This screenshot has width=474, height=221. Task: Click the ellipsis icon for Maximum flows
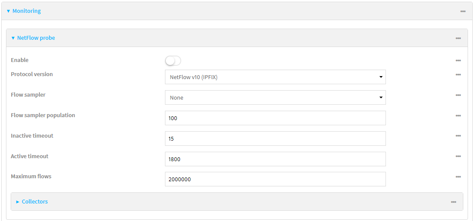coord(458,177)
